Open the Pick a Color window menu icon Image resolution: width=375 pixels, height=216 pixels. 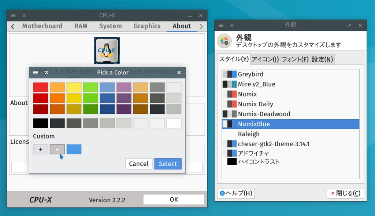pos(36,73)
